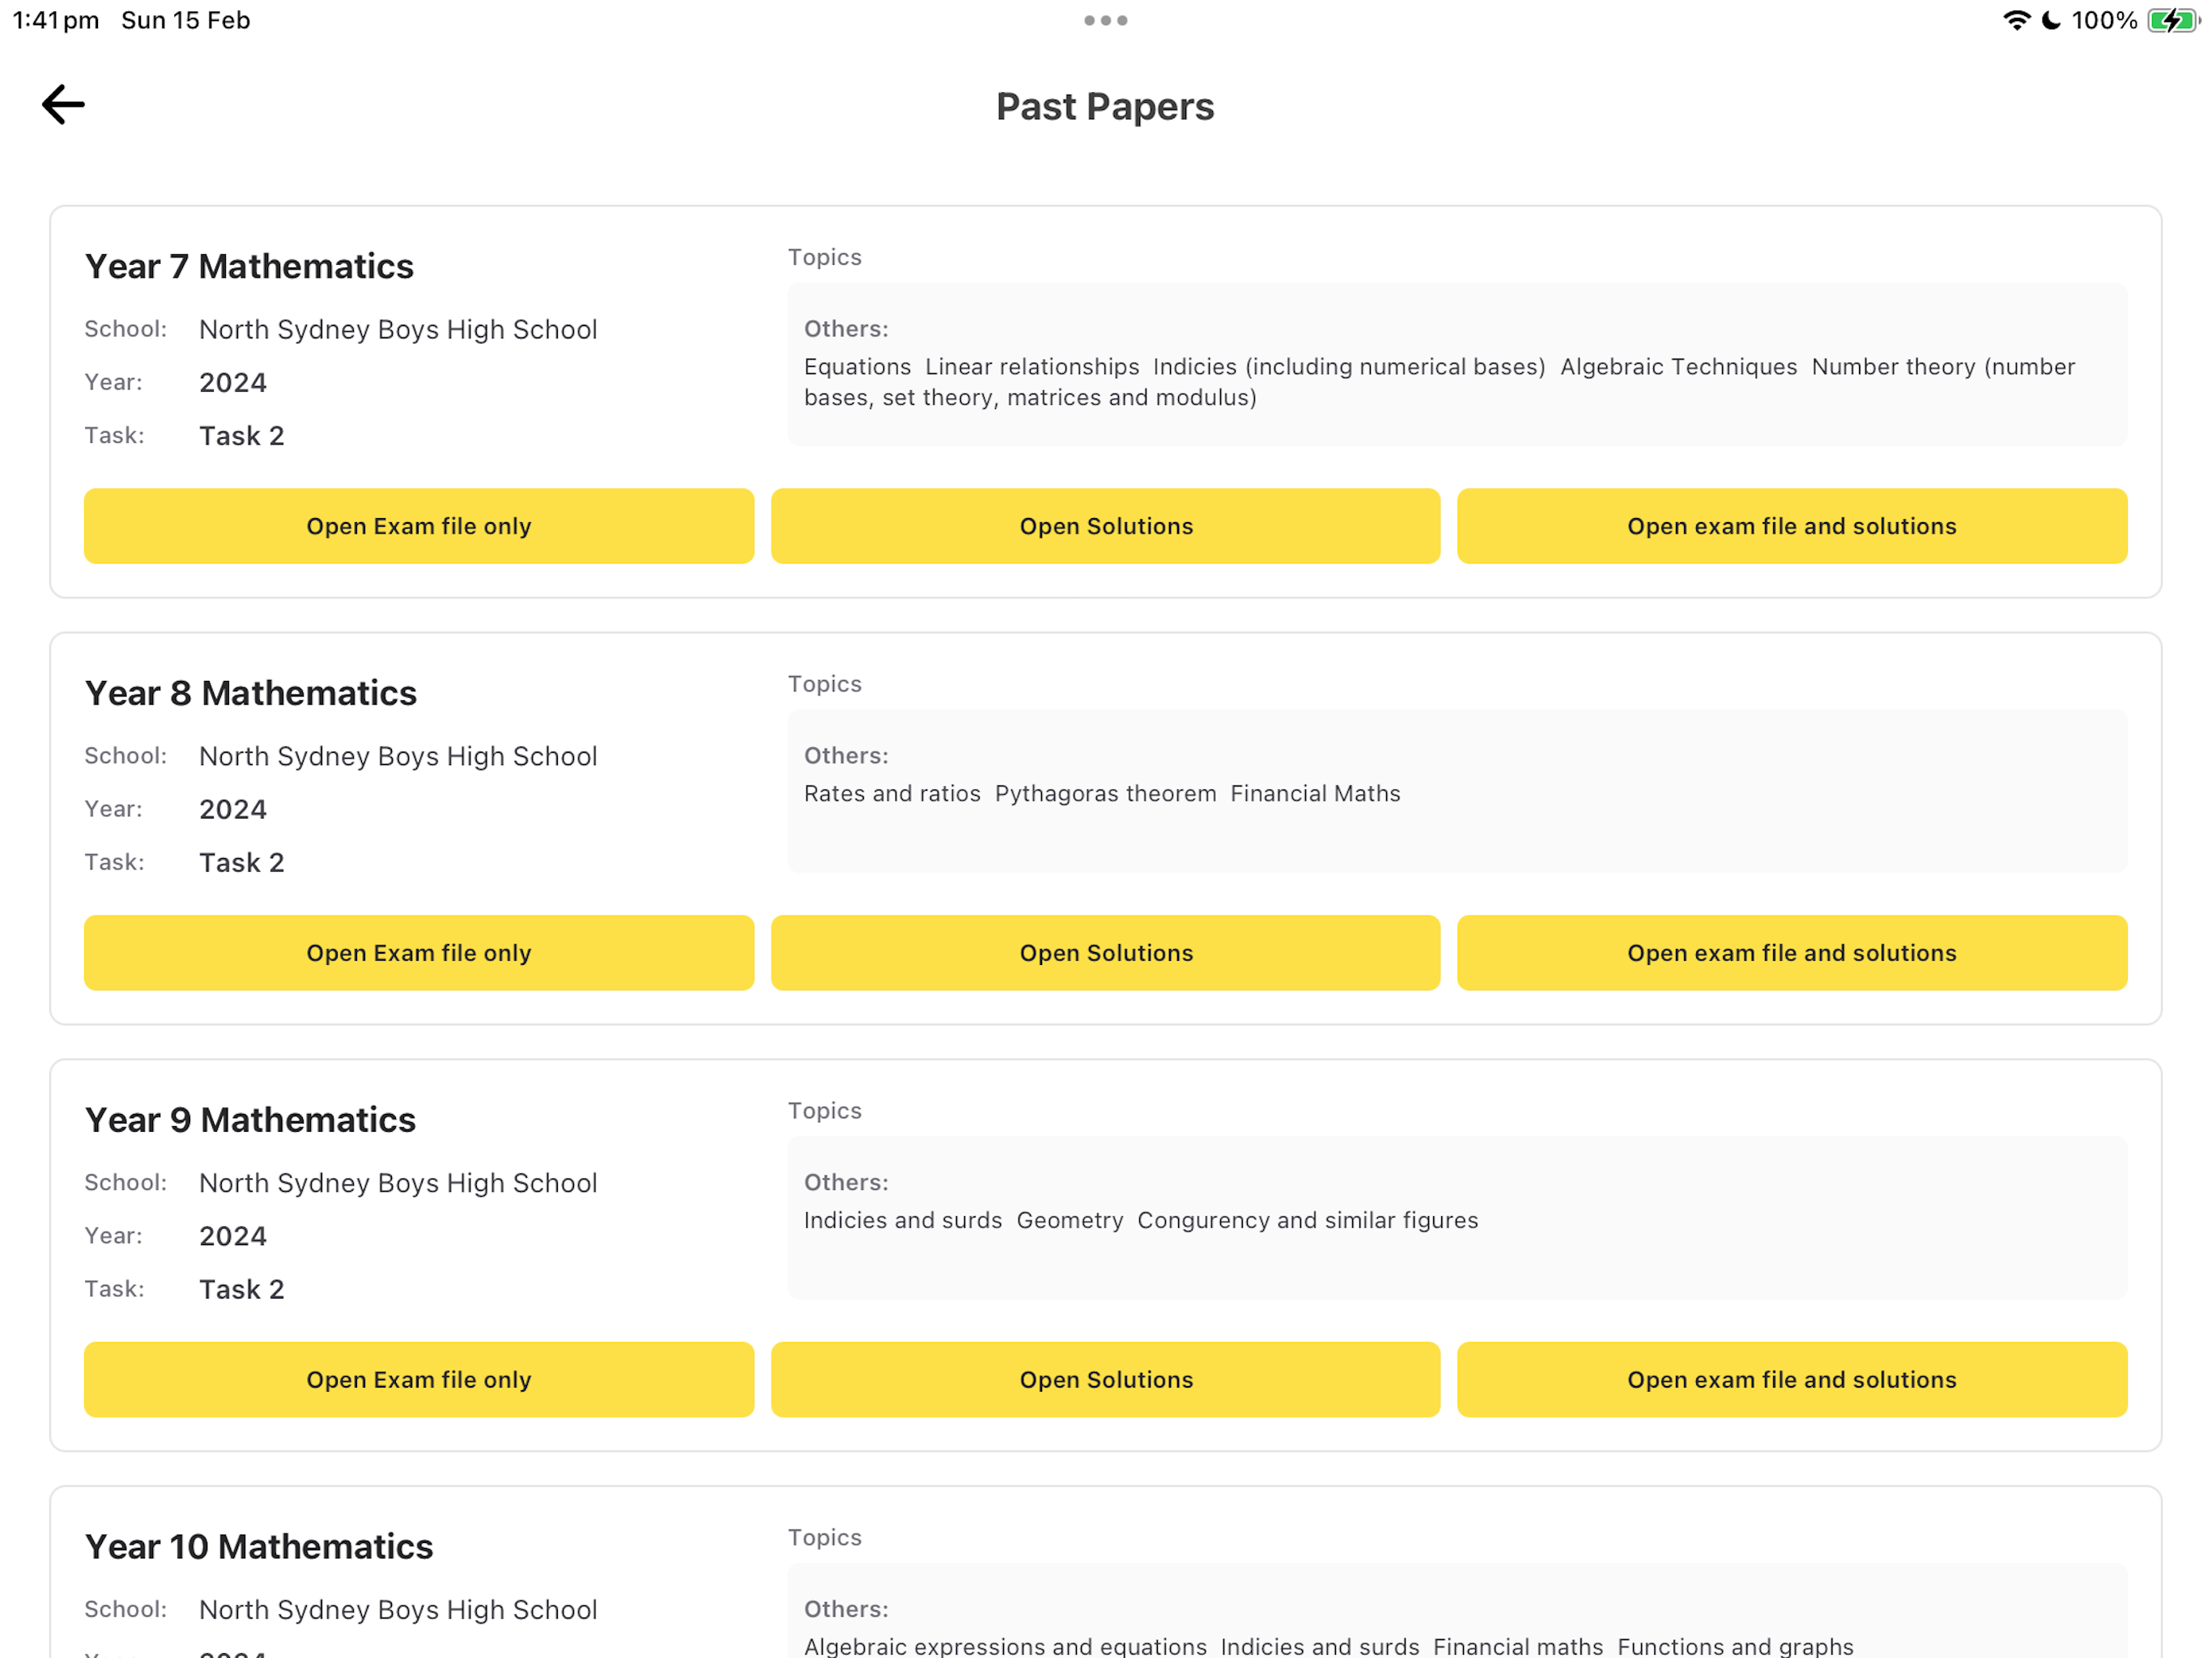Tap Indicies (including numerical bases) topic
2212x1658 pixels.
coord(1349,367)
